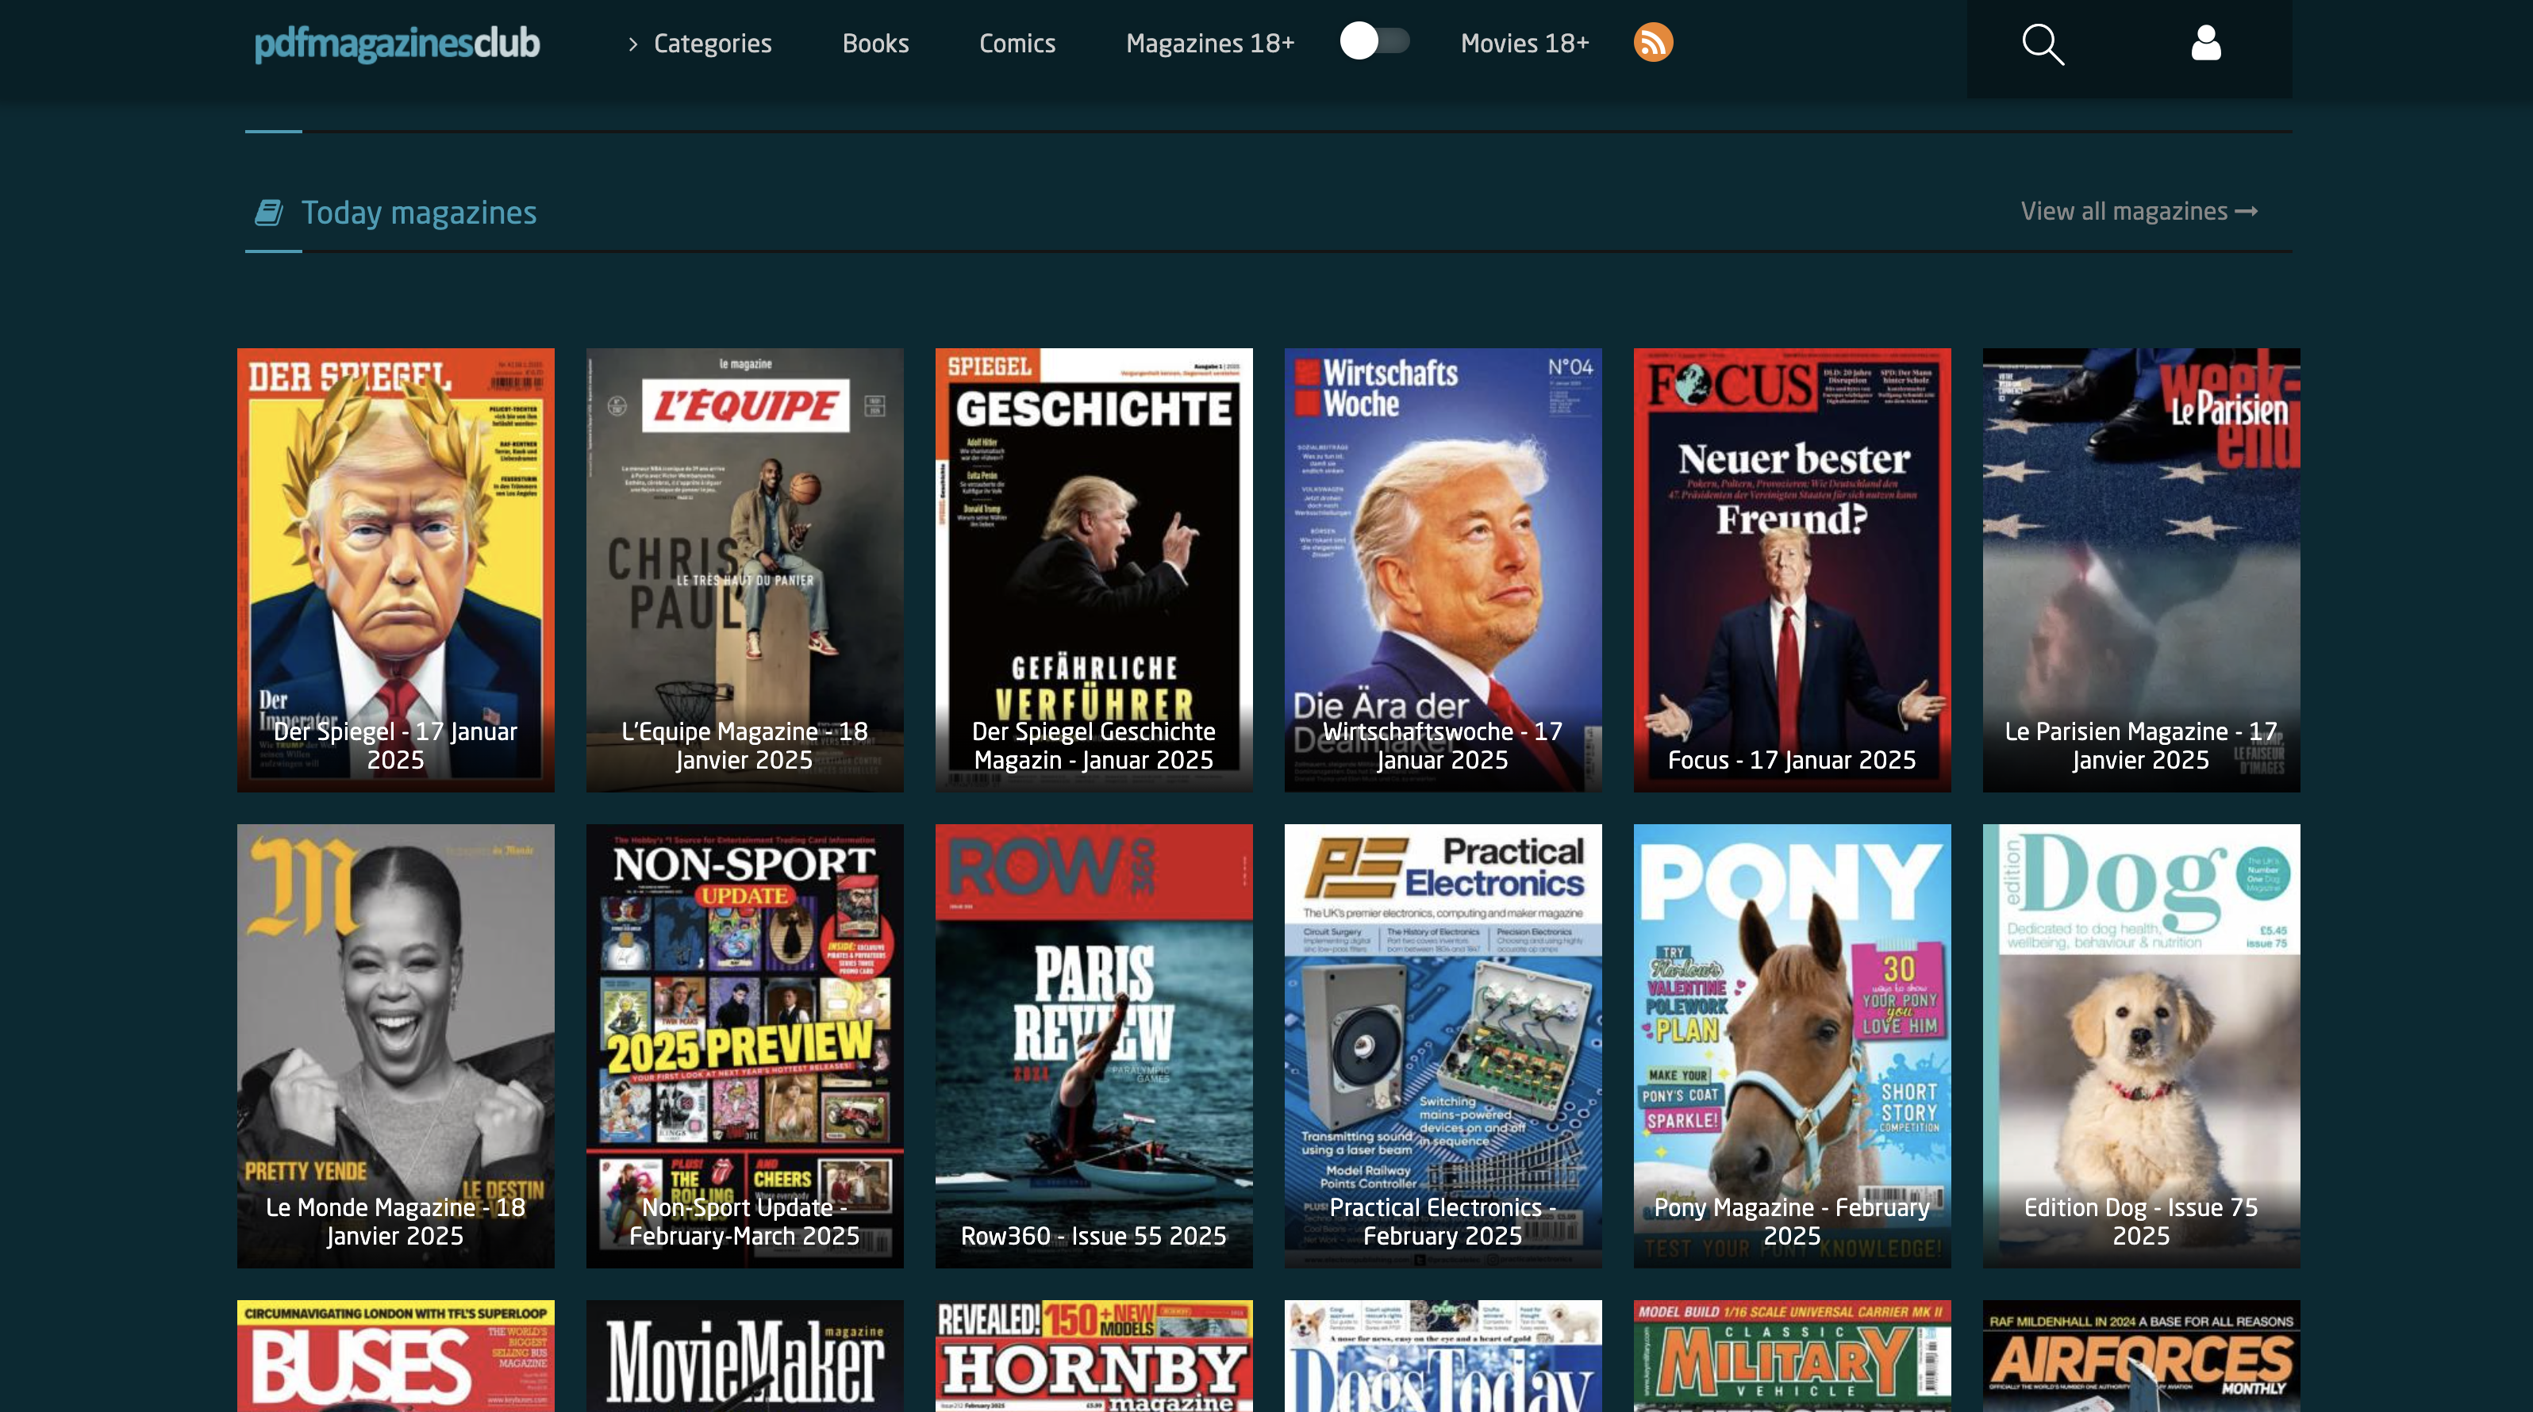Open the Hornby magazine cover
The width and height of the screenshot is (2533, 1412).
(x=1094, y=1356)
